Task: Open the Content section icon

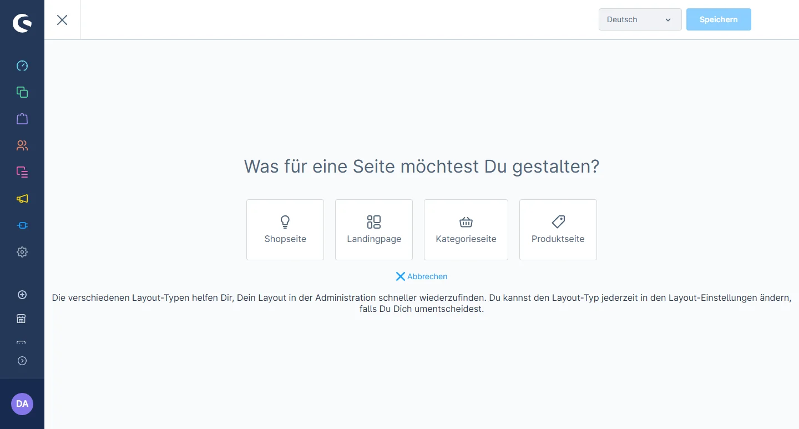Action: 22,172
